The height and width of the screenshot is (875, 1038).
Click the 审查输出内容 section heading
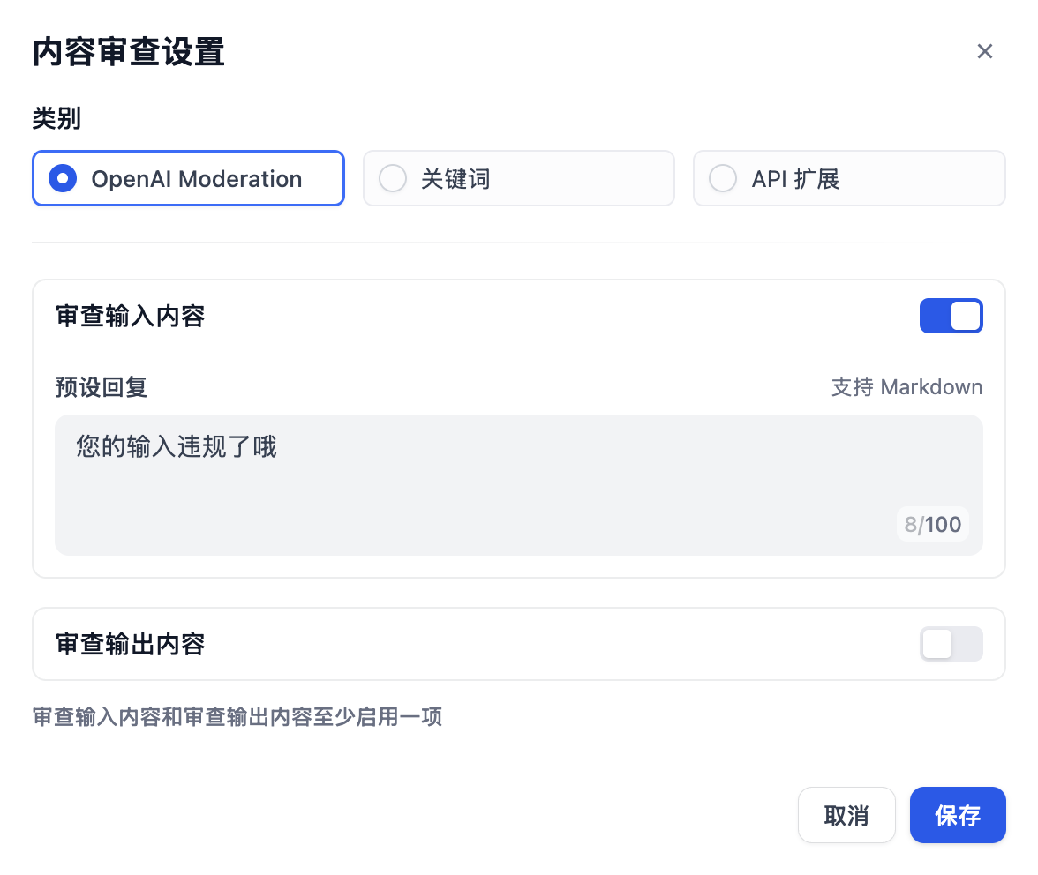130,644
